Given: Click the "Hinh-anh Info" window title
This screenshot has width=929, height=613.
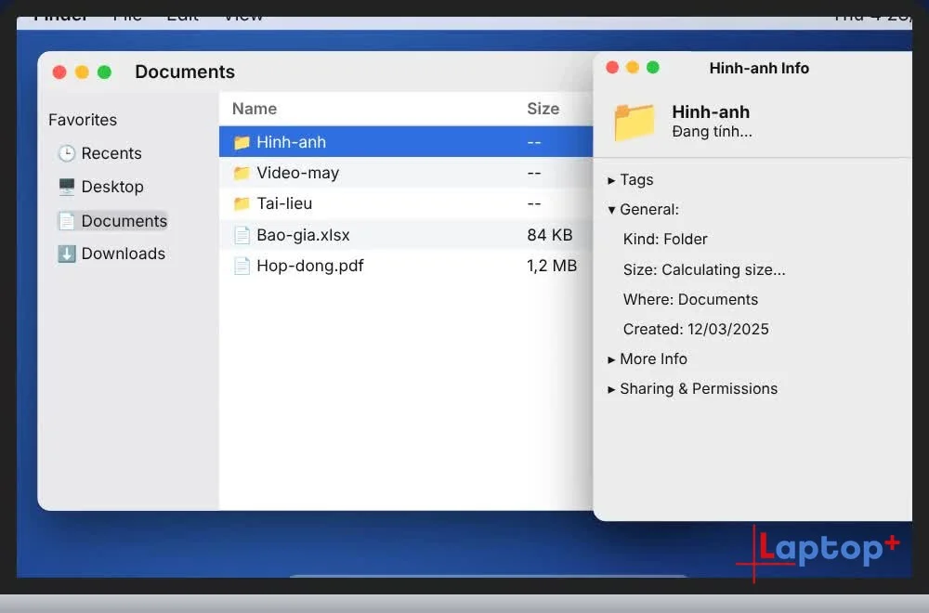Looking at the screenshot, I should [759, 68].
